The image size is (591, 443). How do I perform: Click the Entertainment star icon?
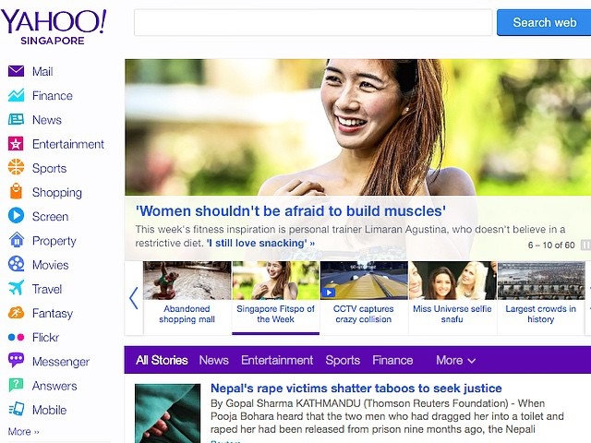[x=16, y=144]
